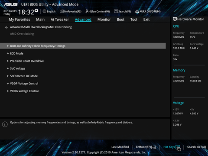208x156 pixels.
Task: Open the My Favorites tab
Action: click(x=19, y=19)
